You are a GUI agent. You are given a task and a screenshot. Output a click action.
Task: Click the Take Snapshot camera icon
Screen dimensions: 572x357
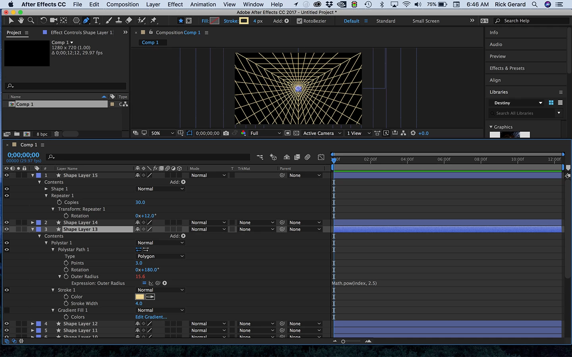tap(226, 133)
